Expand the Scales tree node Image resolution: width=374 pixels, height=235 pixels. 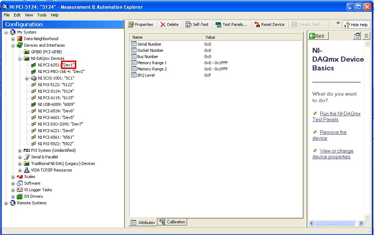pyautogui.click(x=13, y=177)
